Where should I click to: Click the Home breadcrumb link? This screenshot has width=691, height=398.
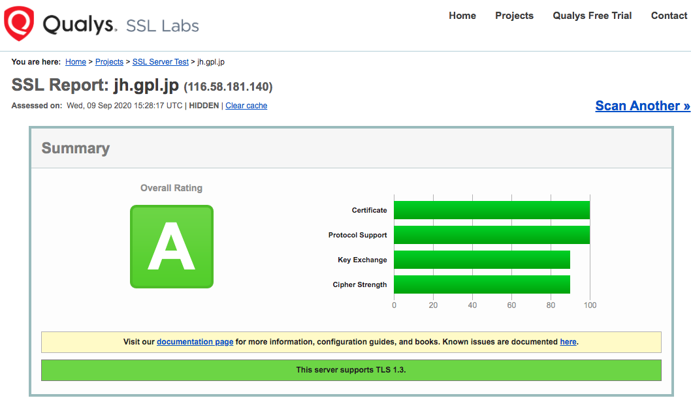pos(76,62)
